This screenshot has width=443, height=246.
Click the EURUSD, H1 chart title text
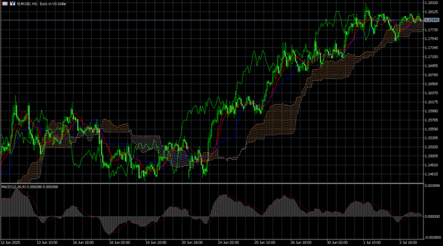42,4
